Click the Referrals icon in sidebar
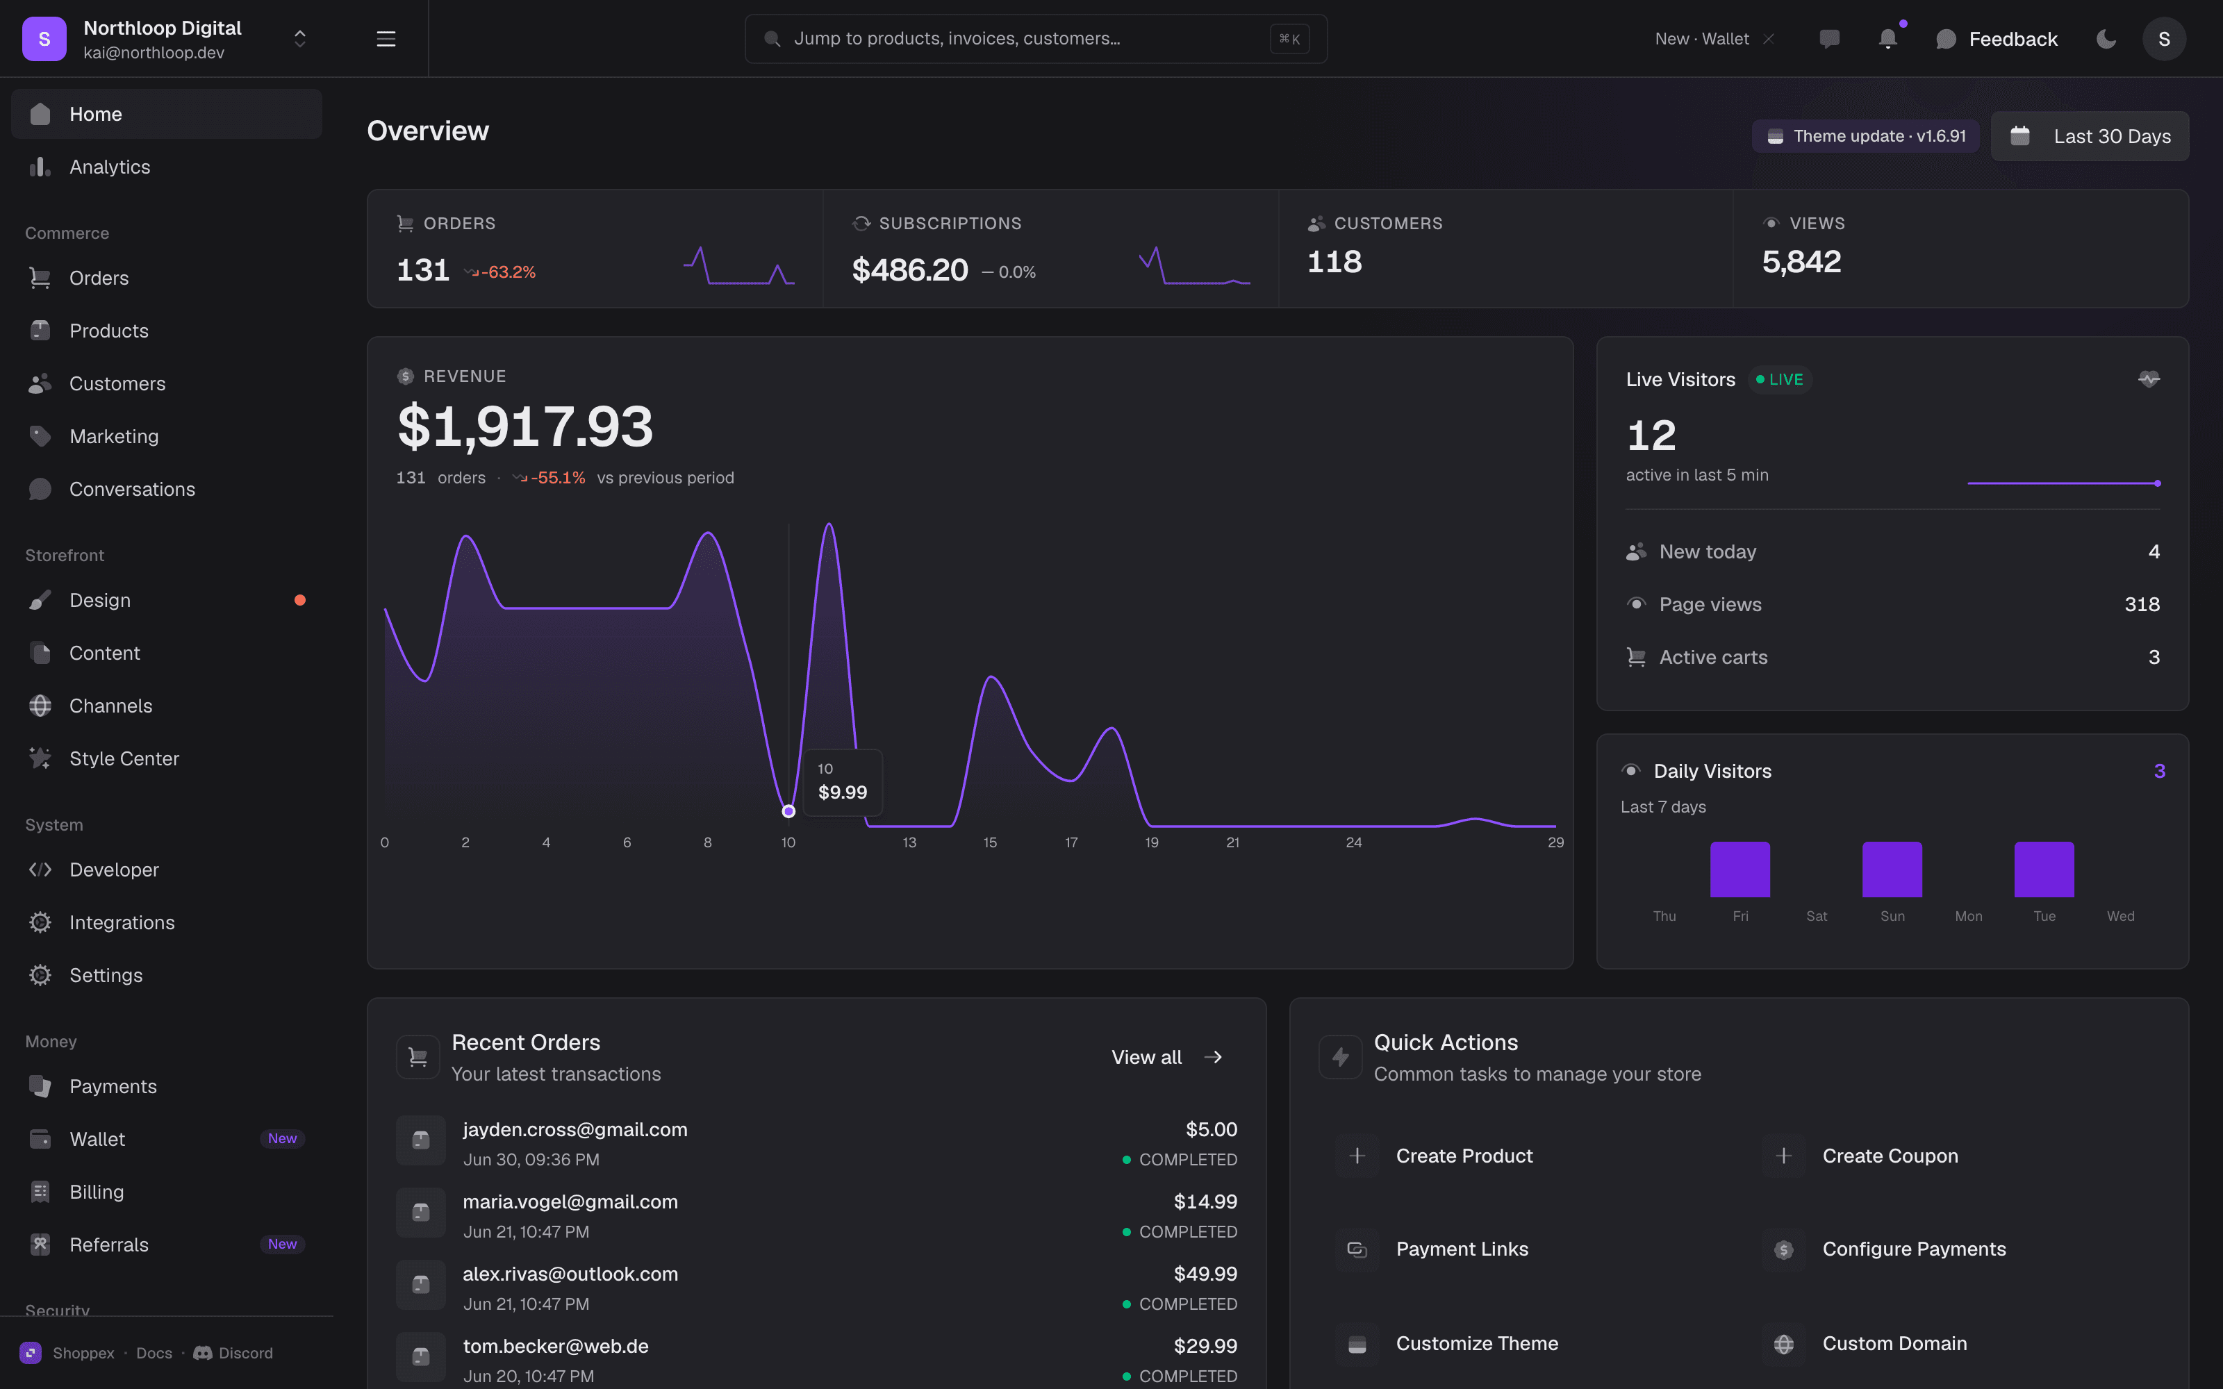Screen dimensions: 2223x1389 click(x=40, y=1245)
